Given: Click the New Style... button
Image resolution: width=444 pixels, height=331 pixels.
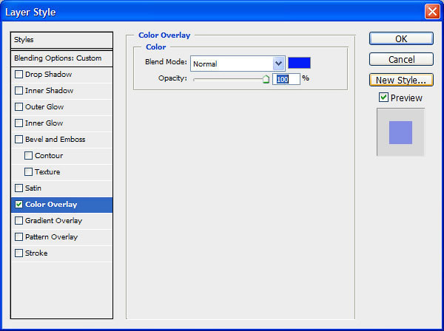Looking at the screenshot, I should click(401, 80).
